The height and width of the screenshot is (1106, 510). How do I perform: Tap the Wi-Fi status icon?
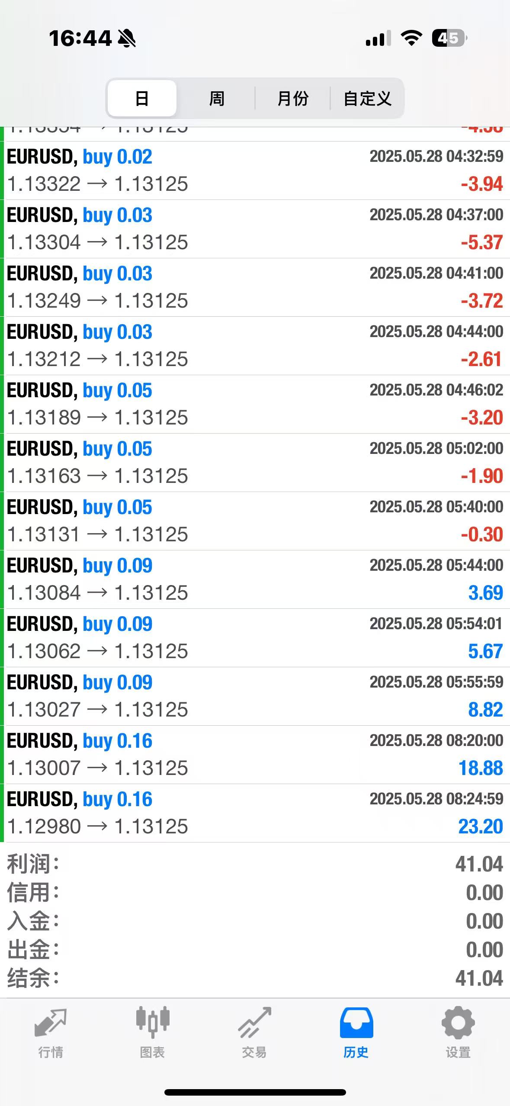click(x=411, y=38)
